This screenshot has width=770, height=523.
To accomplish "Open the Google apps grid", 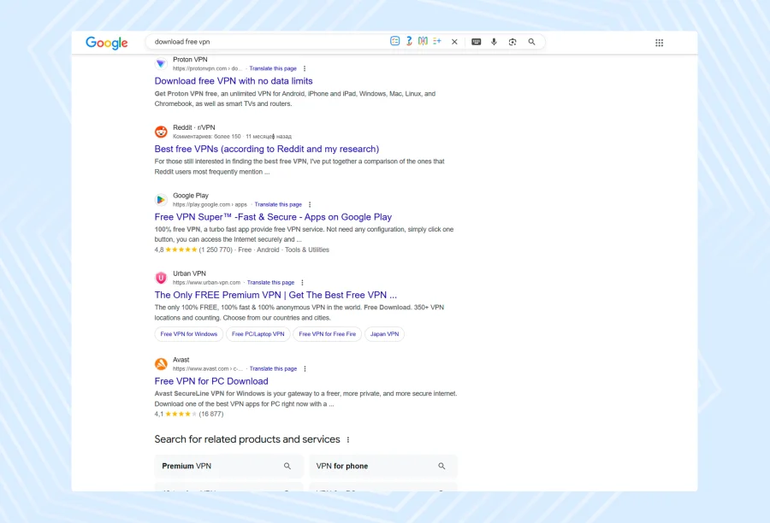I will pos(660,43).
